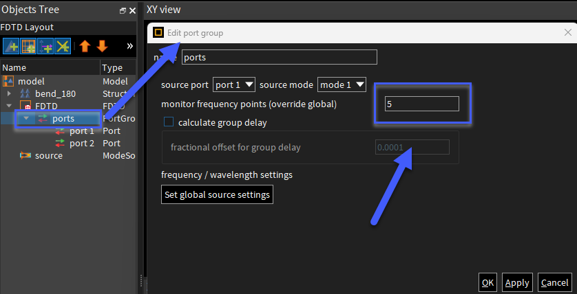Collapse the FDTD tree node

(9, 106)
